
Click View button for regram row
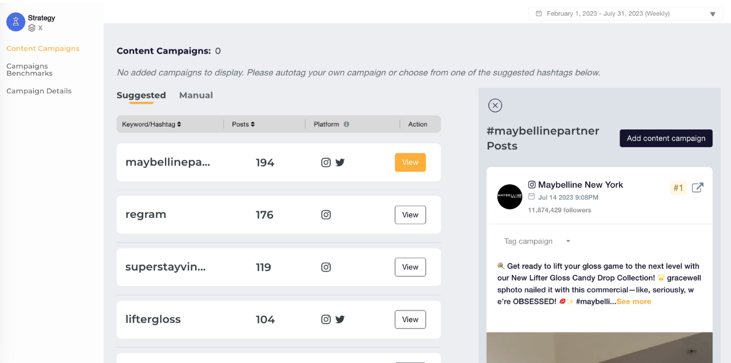(x=410, y=215)
